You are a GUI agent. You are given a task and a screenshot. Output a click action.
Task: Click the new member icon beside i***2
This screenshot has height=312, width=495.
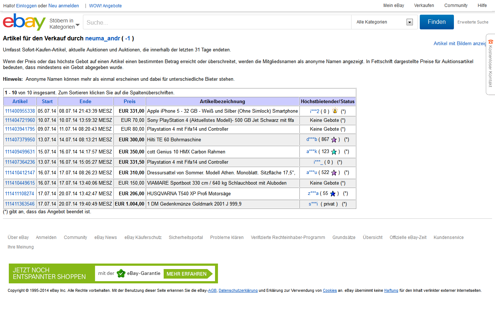335,111
